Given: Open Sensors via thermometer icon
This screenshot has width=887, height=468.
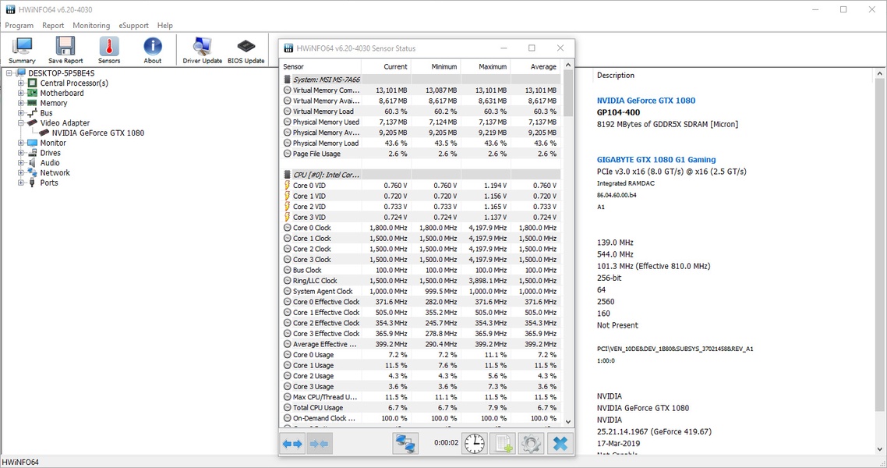Looking at the screenshot, I should click(109, 50).
